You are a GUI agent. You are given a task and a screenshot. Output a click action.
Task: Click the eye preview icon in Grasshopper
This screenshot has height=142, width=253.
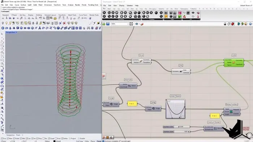tap(137, 24)
